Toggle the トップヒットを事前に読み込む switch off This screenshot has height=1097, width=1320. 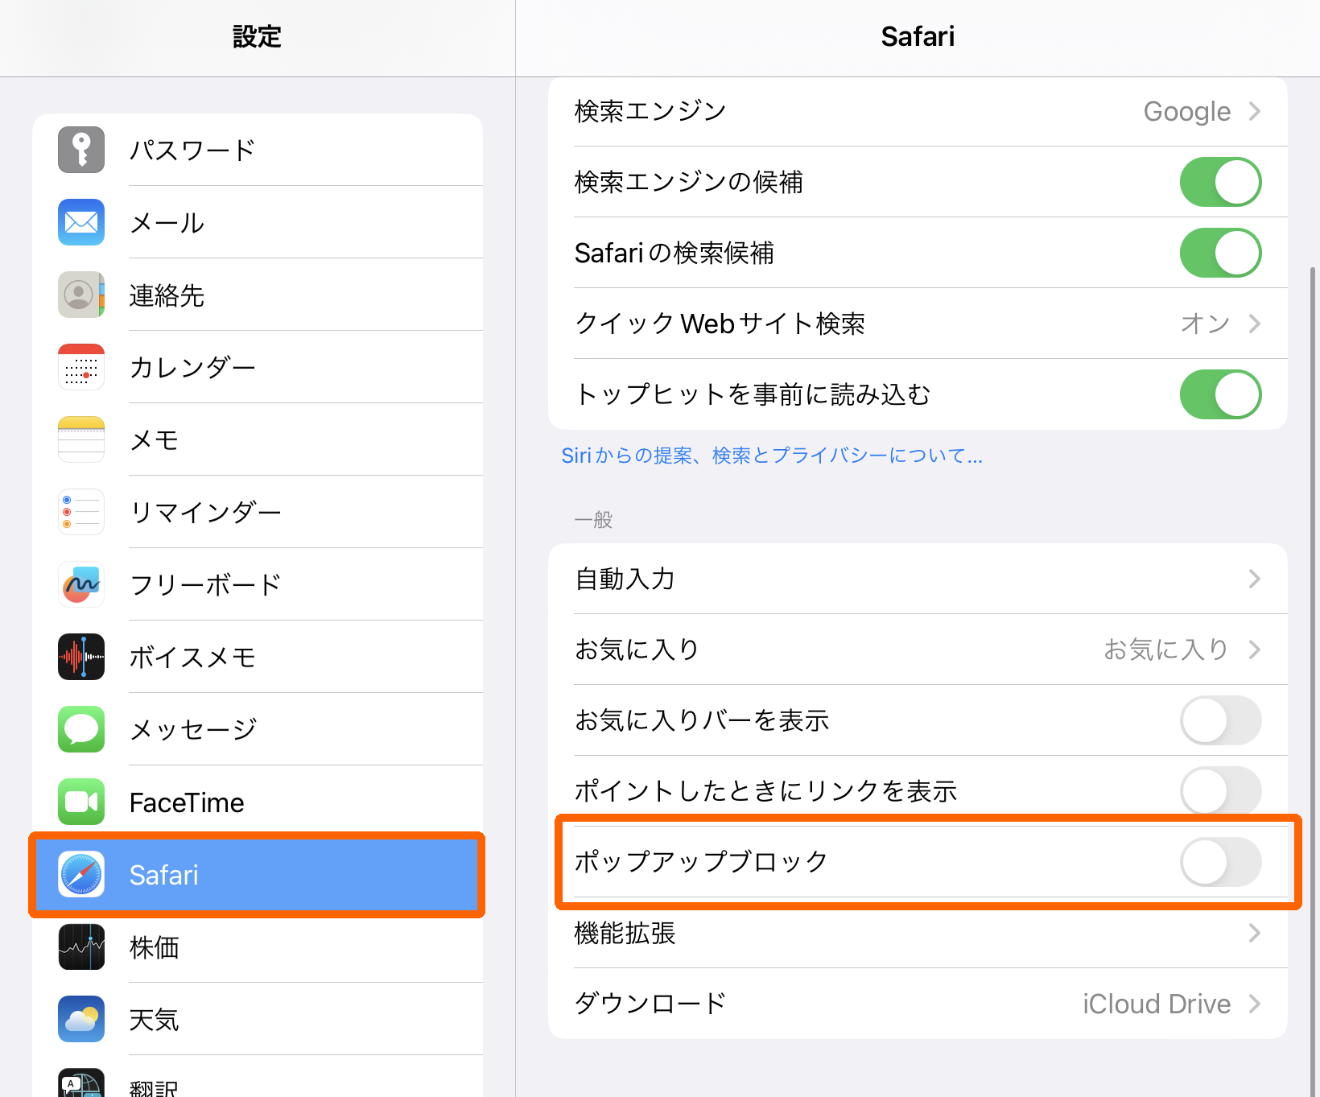(1219, 394)
